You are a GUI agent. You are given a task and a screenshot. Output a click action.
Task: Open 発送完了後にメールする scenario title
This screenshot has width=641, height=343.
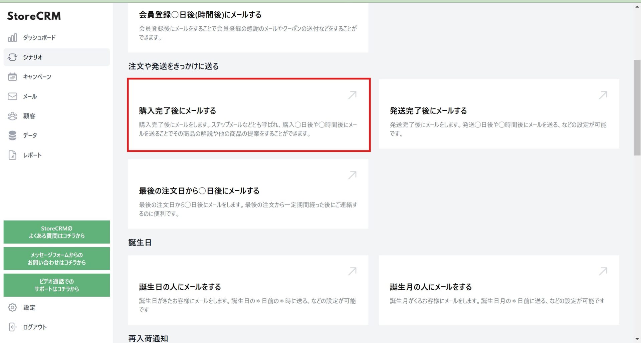click(x=428, y=111)
